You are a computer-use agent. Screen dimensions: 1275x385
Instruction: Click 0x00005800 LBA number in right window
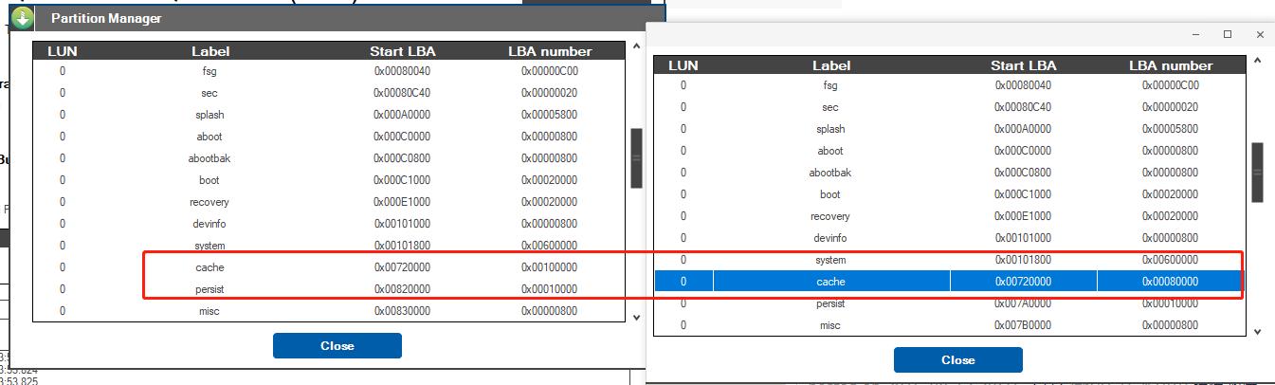[x=1171, y=129]
